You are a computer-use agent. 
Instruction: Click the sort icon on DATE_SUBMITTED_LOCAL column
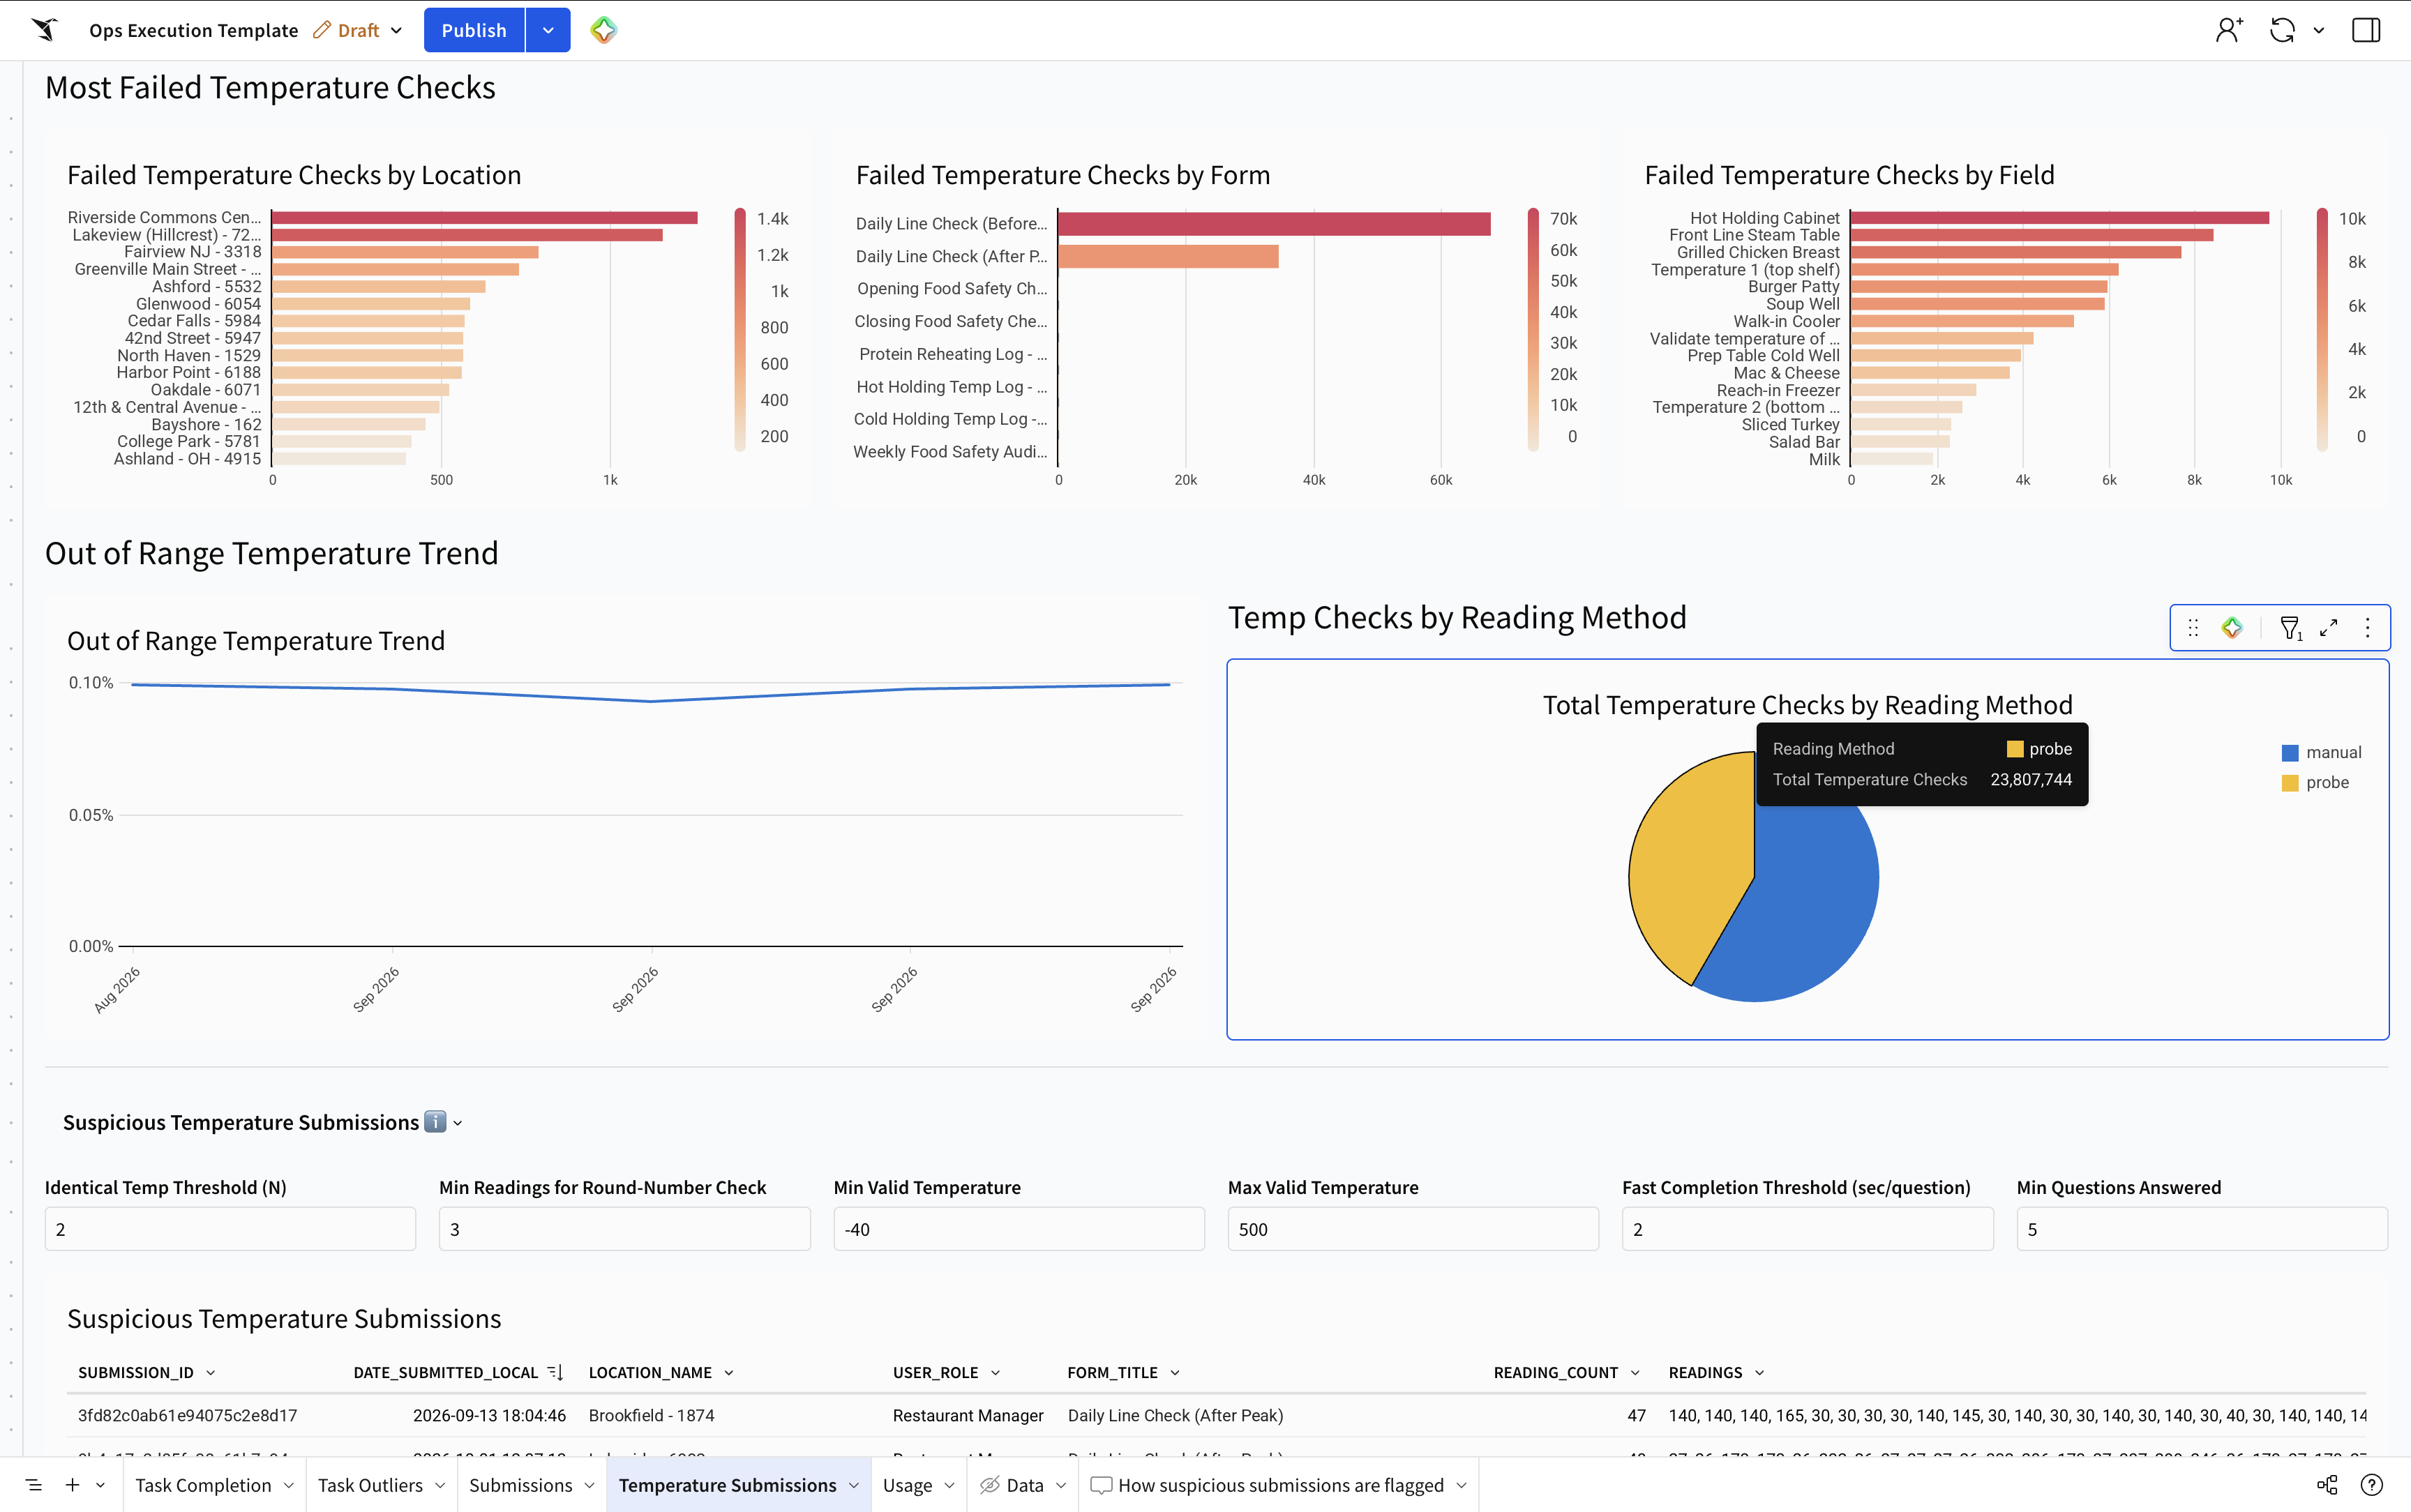tap(556, 1373)
